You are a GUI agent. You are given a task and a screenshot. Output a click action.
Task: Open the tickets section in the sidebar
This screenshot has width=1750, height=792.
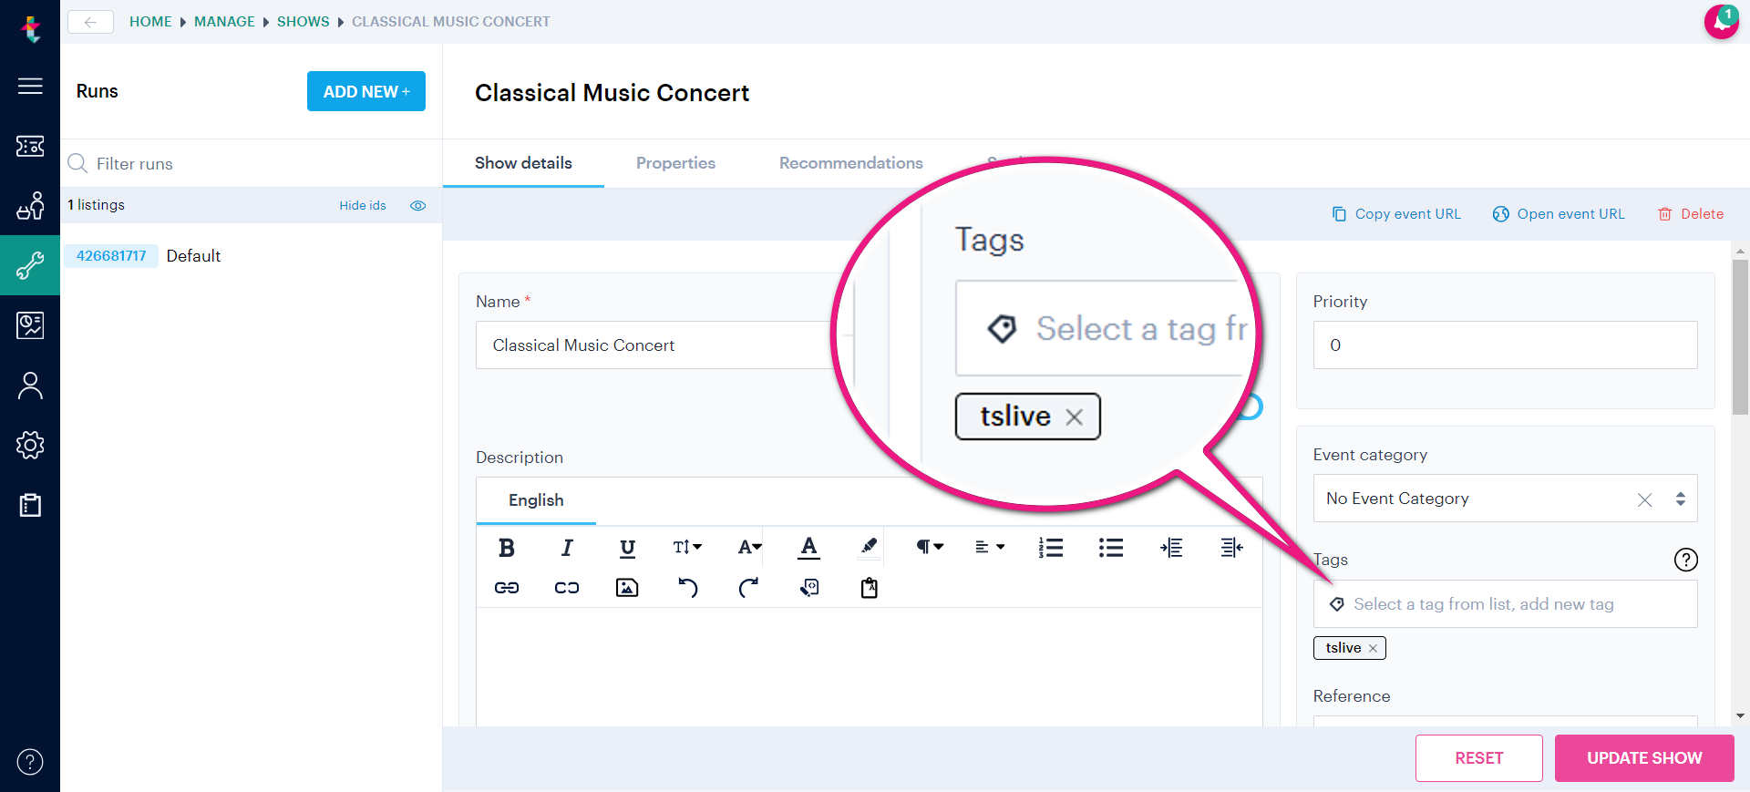tap(30, 146)
